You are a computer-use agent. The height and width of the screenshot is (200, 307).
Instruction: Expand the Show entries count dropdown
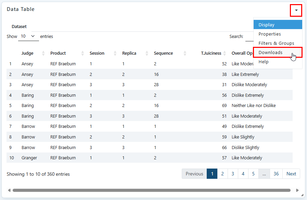(28, 36)
